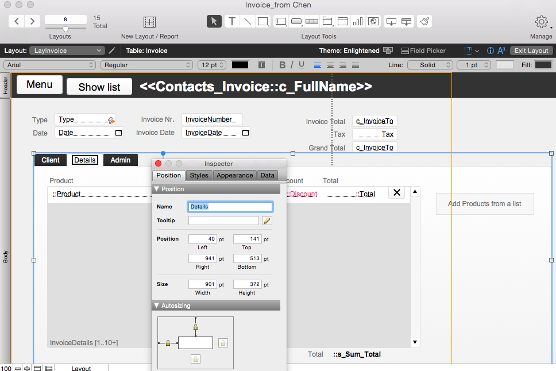Open the Solid line style dropdown

430,65
